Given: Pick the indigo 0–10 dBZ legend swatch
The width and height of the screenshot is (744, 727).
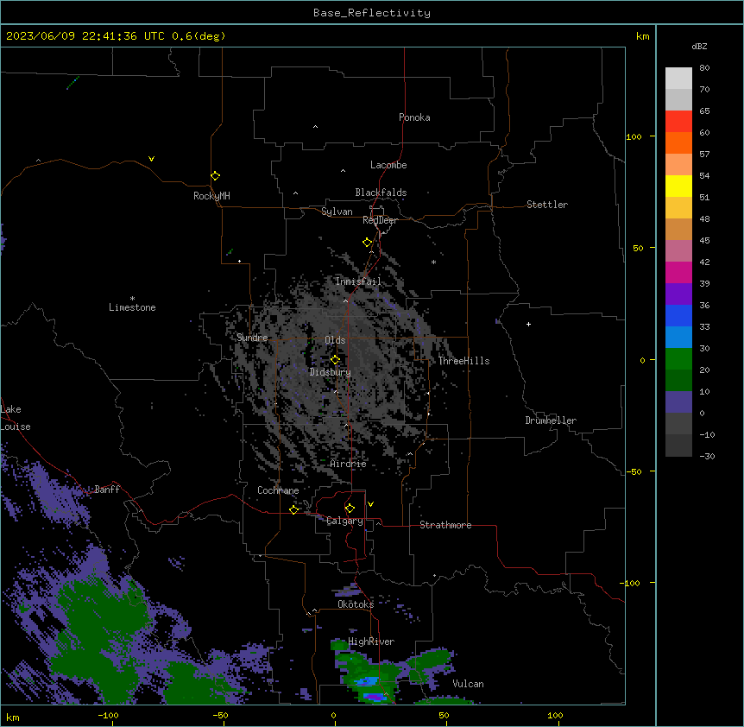Looking at the screenshot, I should pos(678,402).
